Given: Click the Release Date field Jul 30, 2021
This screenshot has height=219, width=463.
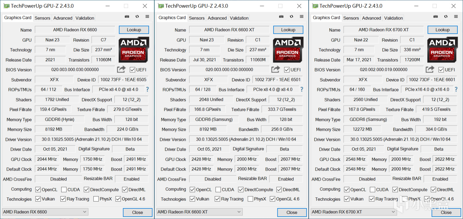Looking at the screenshot, I should [x=205, y=60].
